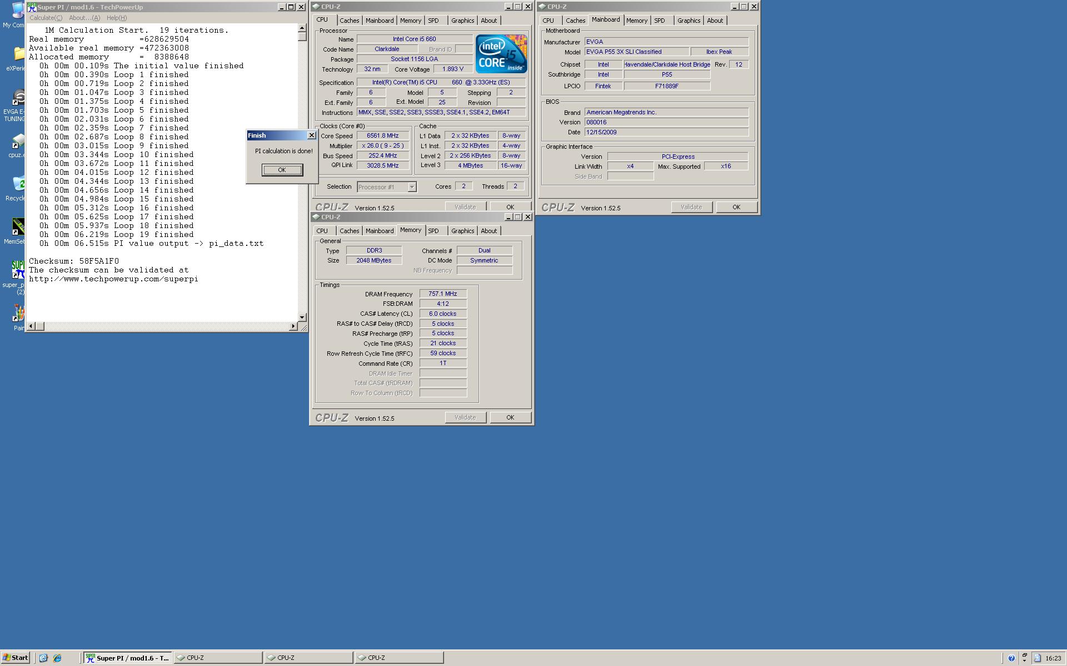Click the Core Voltage value 1.893 V
Screen dimensions: 1067x666
coord(453,69)
